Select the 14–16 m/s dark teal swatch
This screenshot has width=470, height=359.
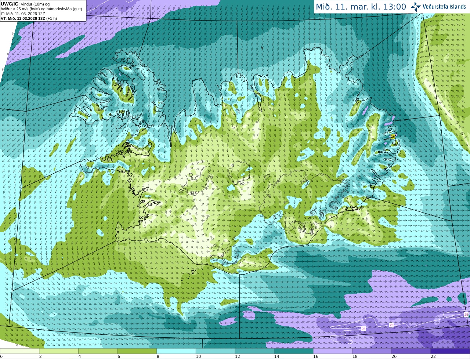[294, 351]
